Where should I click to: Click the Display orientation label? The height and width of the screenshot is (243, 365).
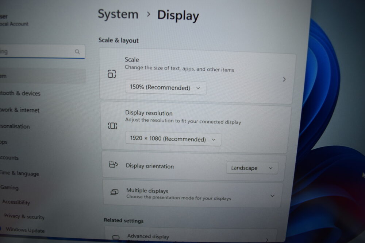(150, 166)
